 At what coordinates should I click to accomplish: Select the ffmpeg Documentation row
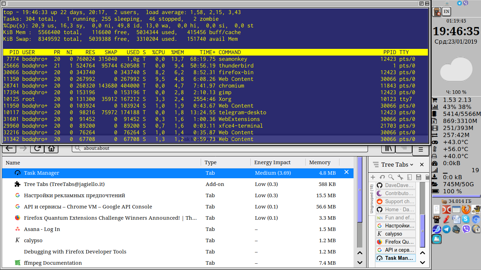178,263
